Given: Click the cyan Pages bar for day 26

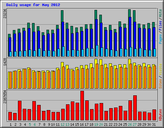Looking at the screenshot, I should point(131,52).
